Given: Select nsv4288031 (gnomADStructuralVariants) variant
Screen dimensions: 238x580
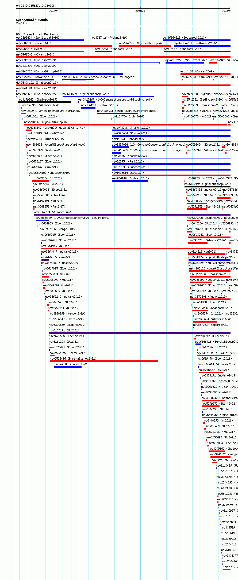Looking at the screenshot, I should coord(127,111).
